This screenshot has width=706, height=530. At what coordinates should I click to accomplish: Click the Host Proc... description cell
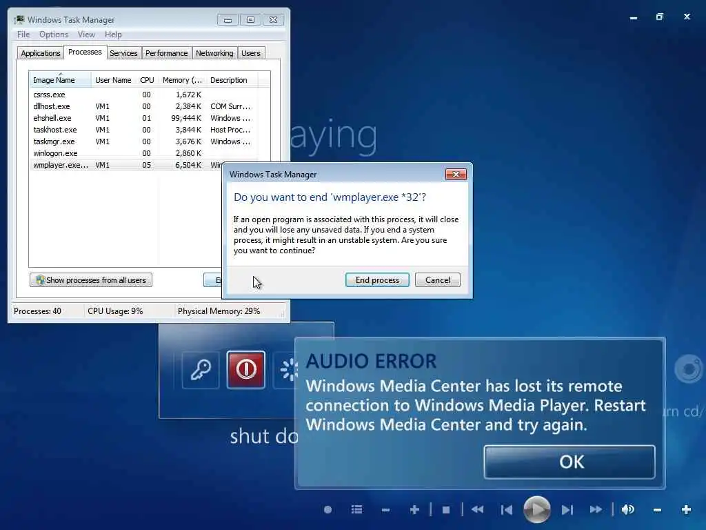[x=230, y=130]
